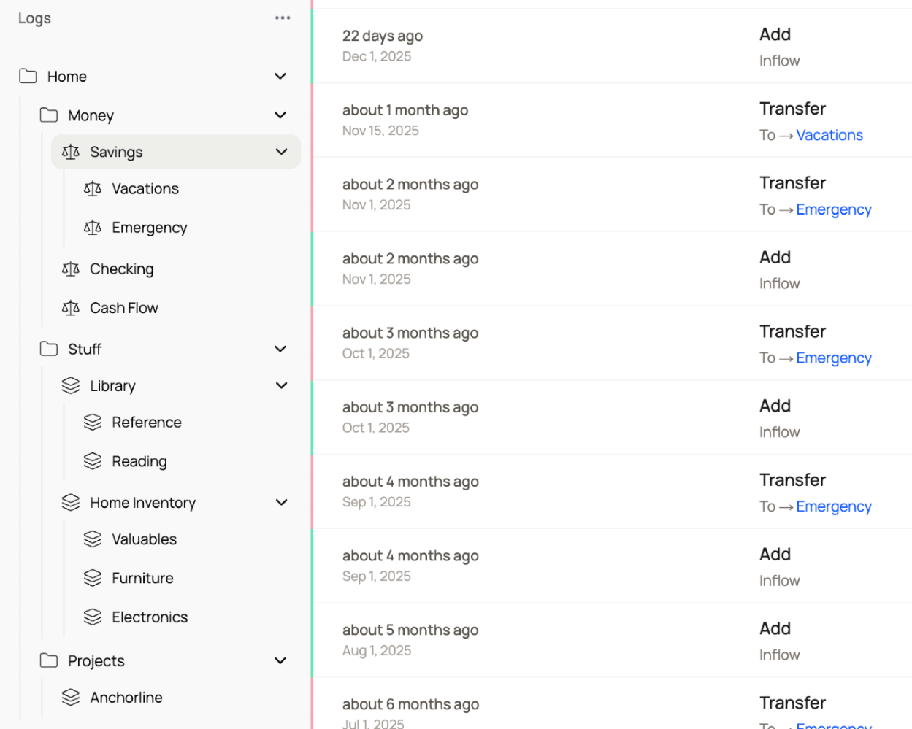Click the '22 days ago' entry
The height and width of the screenshot is (729, 912).
point(383,36)
